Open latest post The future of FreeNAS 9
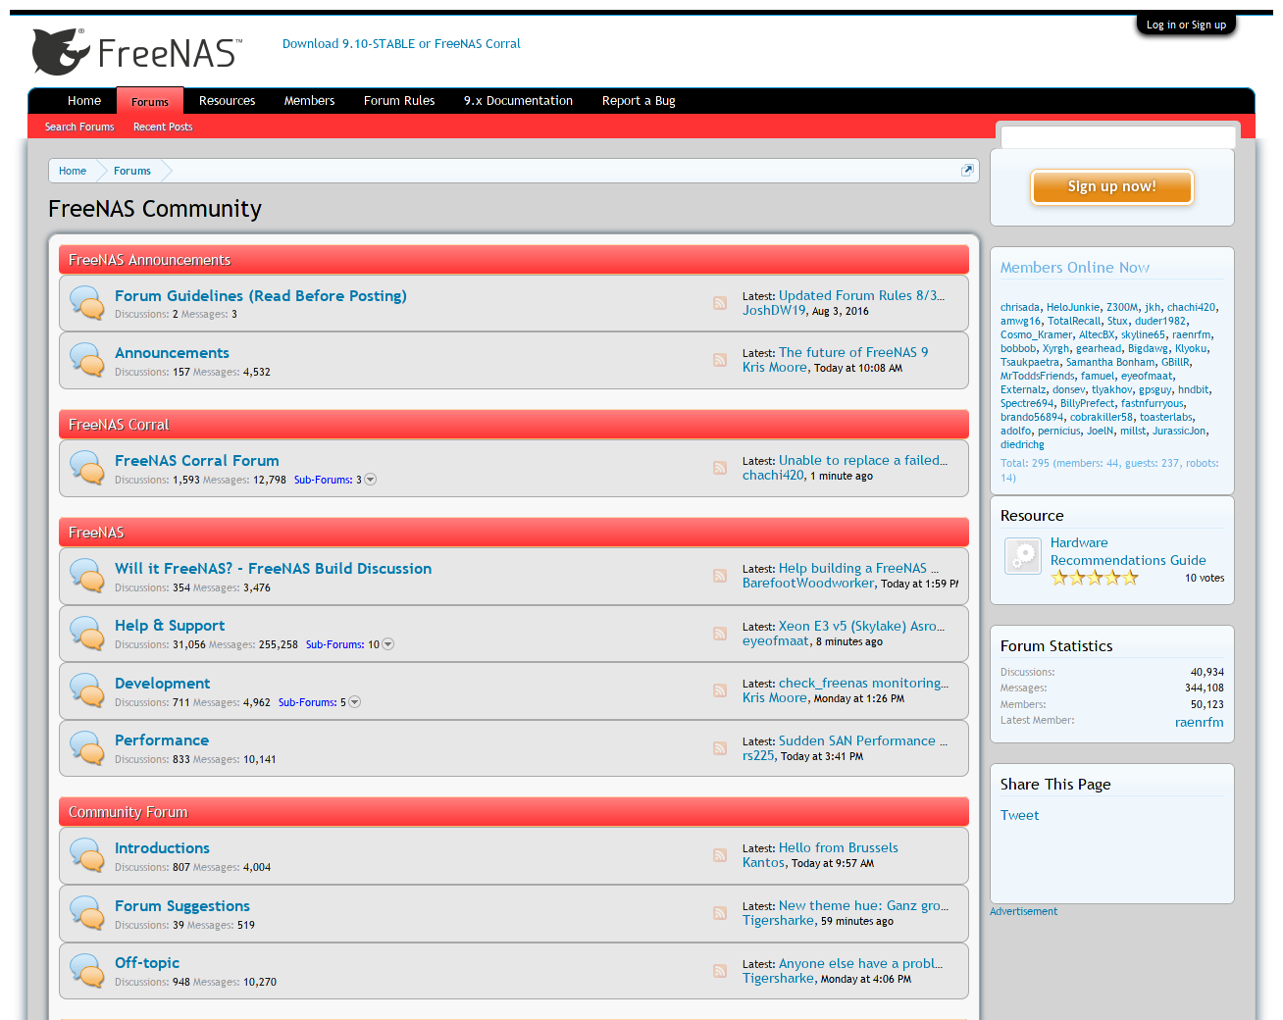Screen dimensions: 1283x1020 (853, 352)
